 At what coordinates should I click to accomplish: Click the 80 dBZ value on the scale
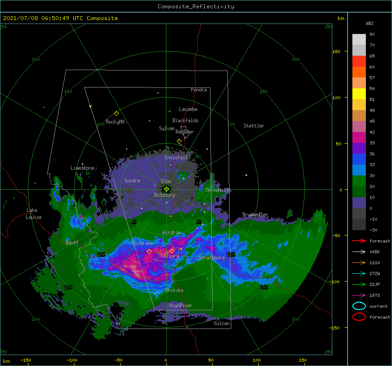372,34
